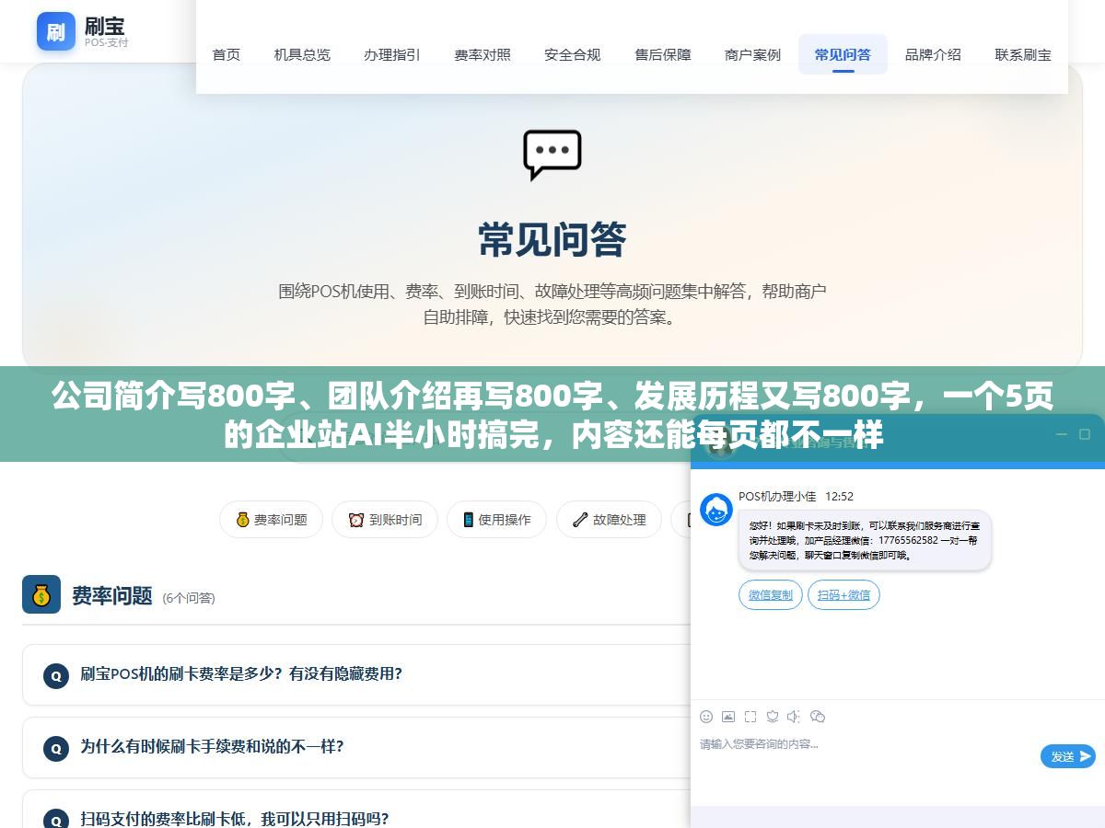Click the Q badge of 扫码支付的费率 question
Viewport: 1105px width, 828px height.
(56, 820)
